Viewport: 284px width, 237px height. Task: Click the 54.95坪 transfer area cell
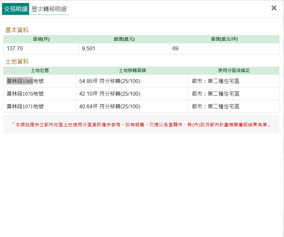click(x=110, y=81)
